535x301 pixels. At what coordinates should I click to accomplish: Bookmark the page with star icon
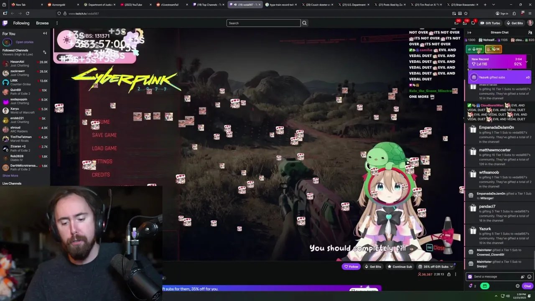click(466, 13)
